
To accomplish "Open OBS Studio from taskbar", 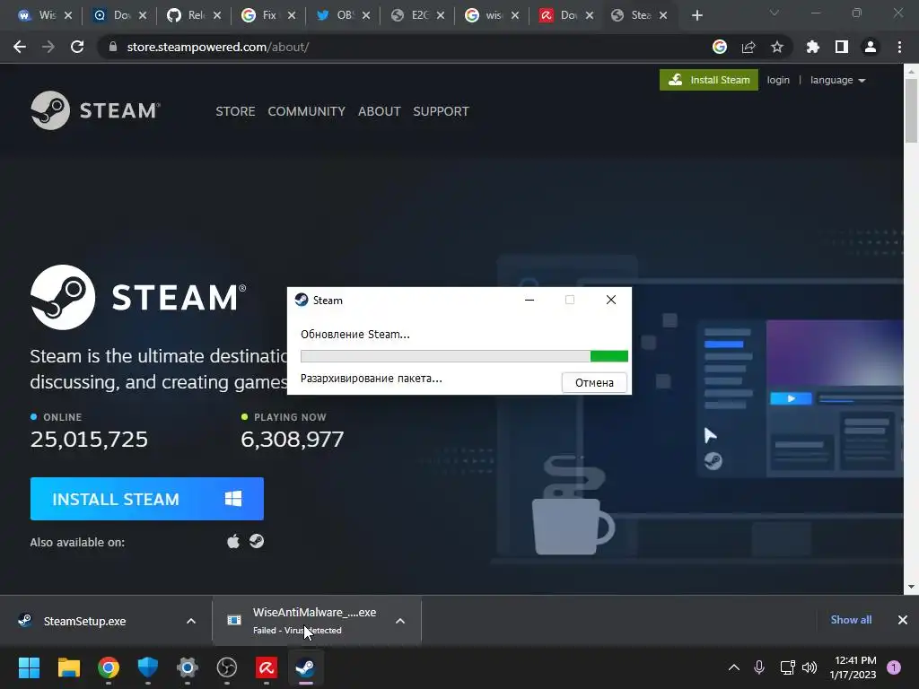I will tap(227, 667).
